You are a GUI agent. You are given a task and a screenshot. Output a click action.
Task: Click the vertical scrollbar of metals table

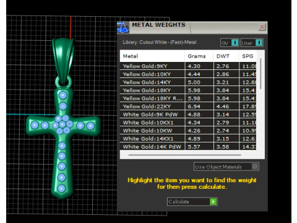coord(260,74)
